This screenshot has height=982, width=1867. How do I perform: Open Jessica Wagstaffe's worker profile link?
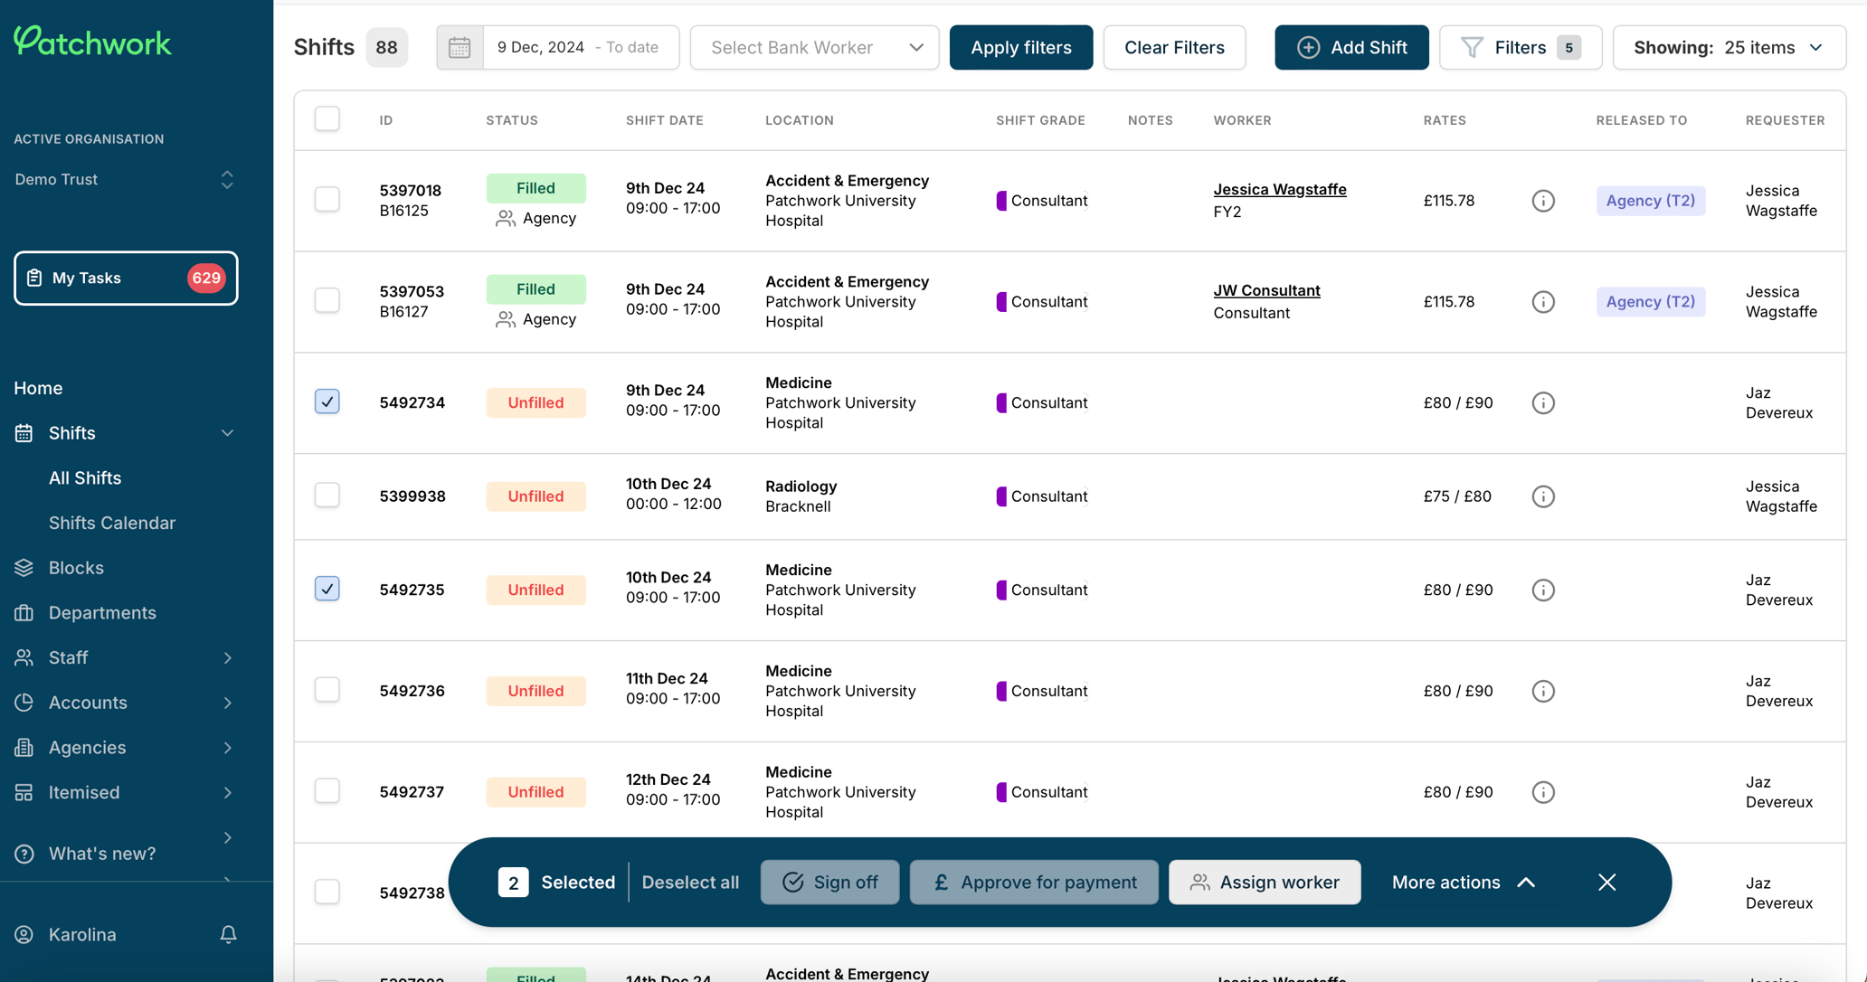(x=1279, y=189)
